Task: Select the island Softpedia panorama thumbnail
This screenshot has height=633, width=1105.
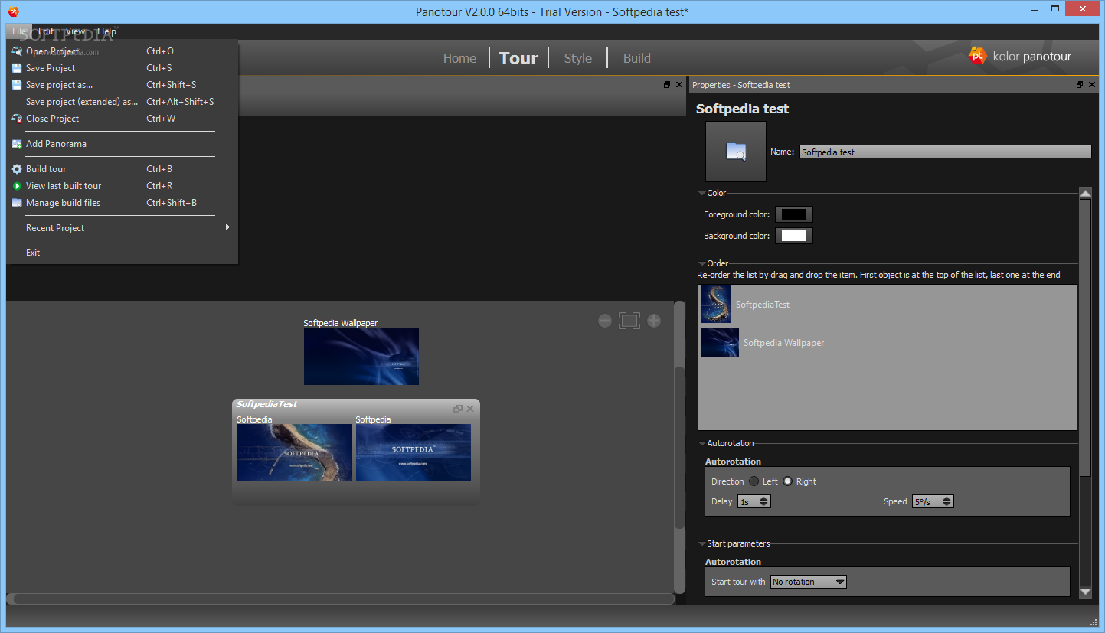Action: [295, 453]
